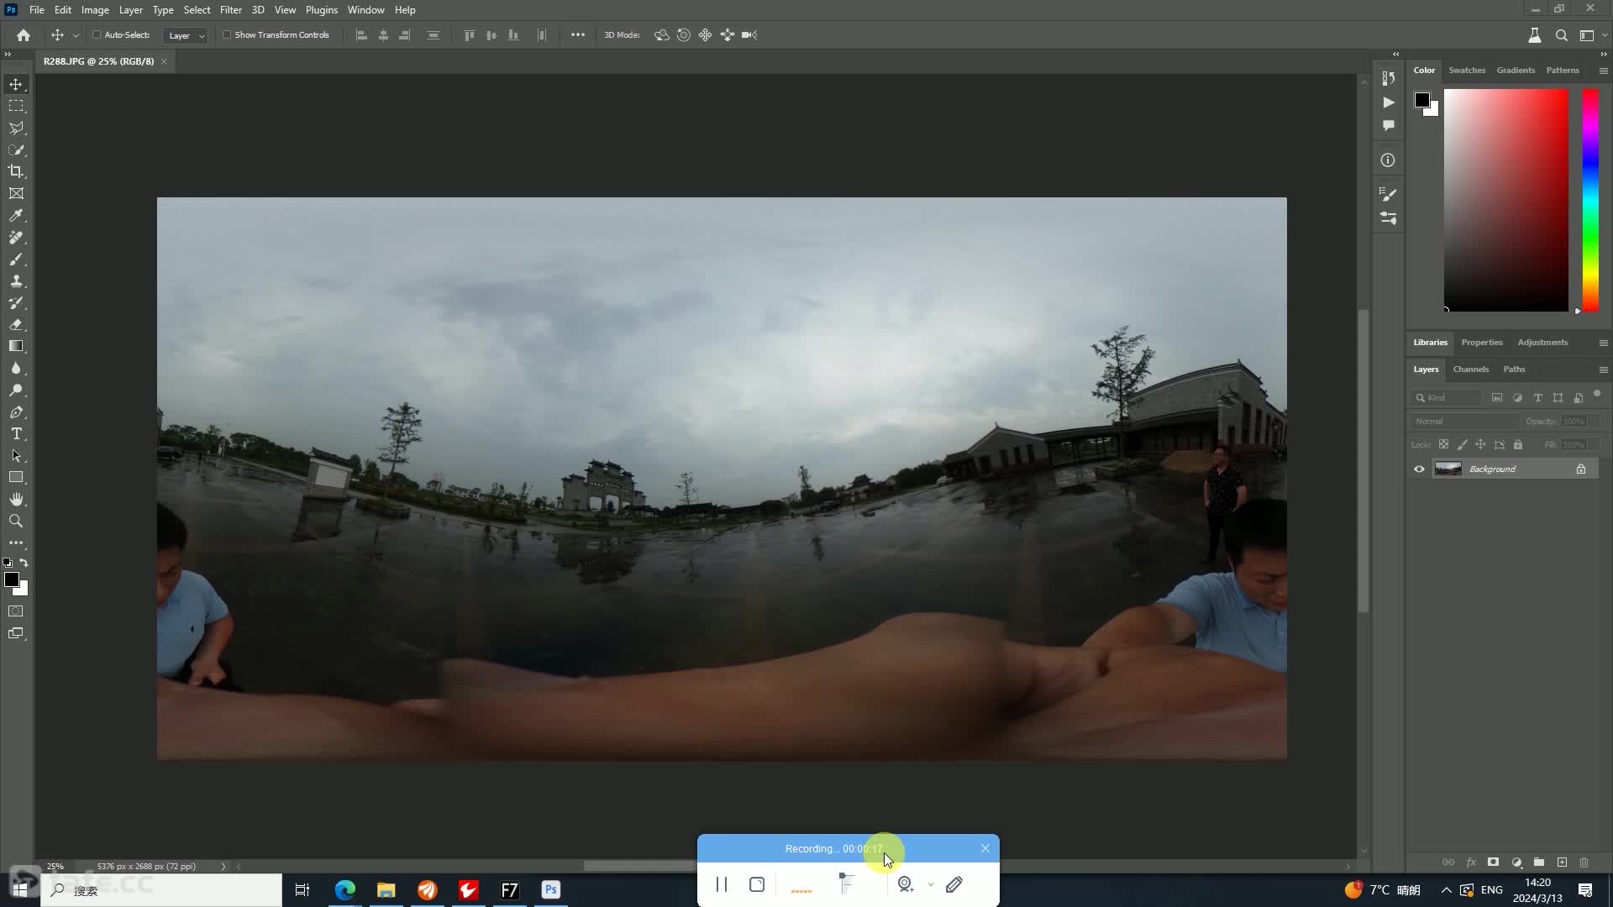Click the Background layer lock icon
This screenshot has height=907, width=1613.
tap(1581, 469)
